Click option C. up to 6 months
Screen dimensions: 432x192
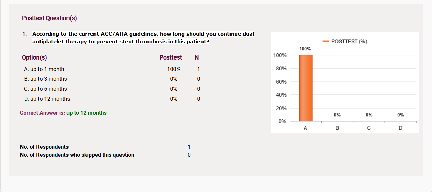(x=46, y=89)
